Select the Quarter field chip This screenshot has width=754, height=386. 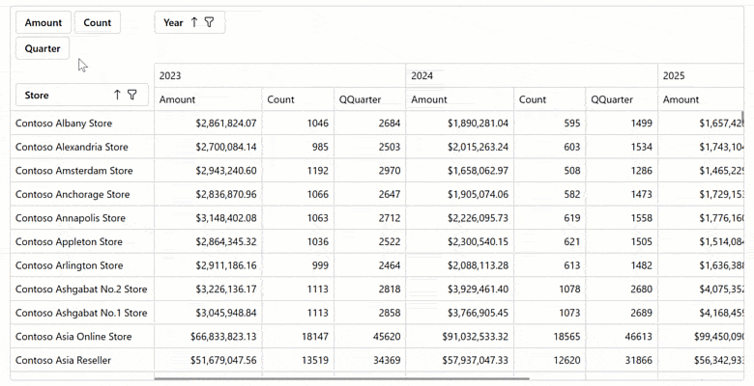43,48
